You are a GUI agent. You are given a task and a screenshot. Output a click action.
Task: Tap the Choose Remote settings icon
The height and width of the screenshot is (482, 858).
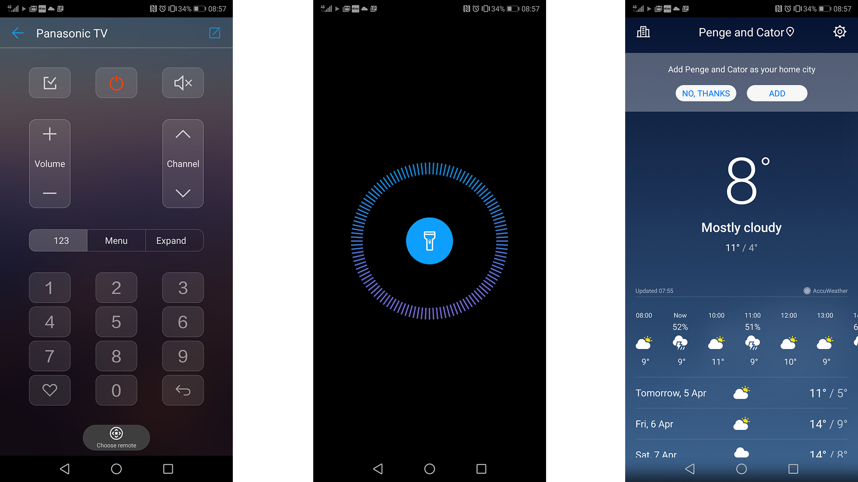[x=115, y=433]
